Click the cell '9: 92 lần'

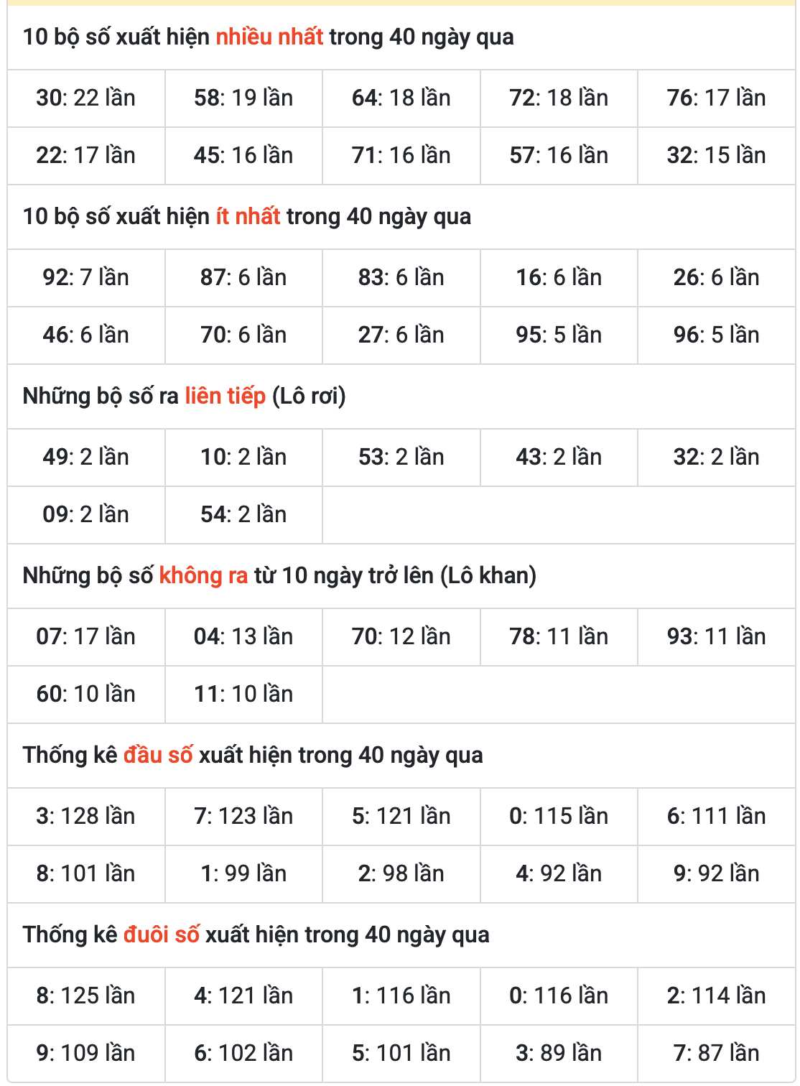(x=716, y=874)
